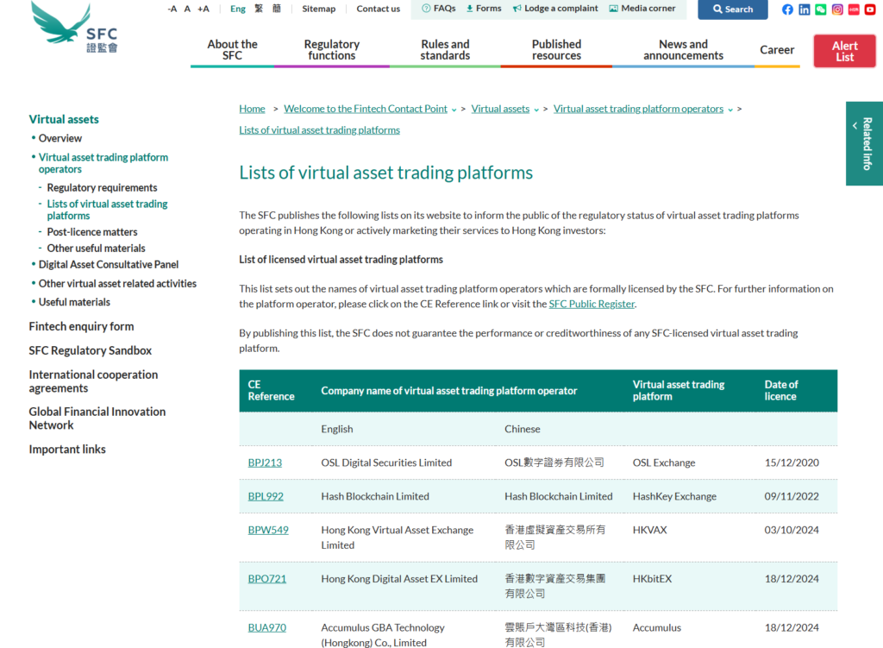
Task: Open CE Reference BPO721 link
Action: click(267, 579)
